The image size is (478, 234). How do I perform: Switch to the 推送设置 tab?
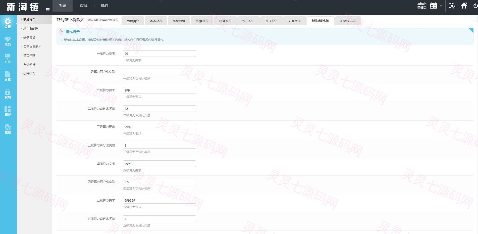coord(272,21)
